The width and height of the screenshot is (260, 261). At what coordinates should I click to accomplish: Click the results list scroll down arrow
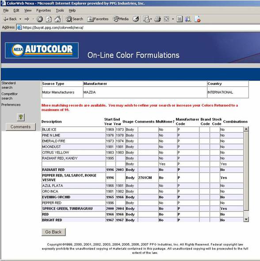[x=246, y=219]
